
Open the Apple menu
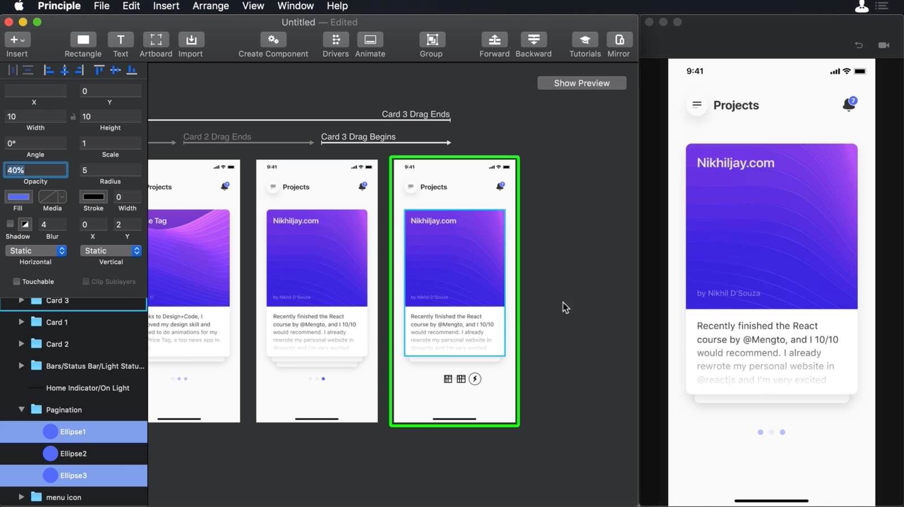[19, 6]
